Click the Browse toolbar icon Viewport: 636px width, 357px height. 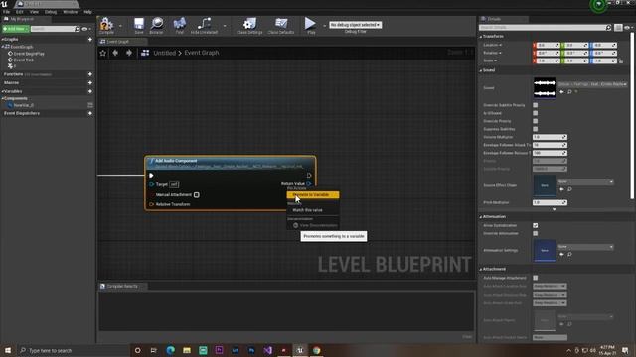[157, 24]
